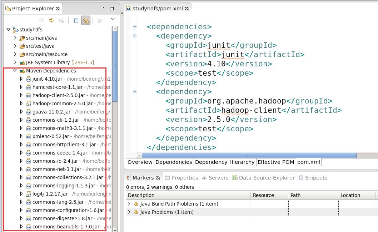The height and width of the screenshot is (232, 378).
Task: Expand log4j-1.2.17.jar entry
Action: [21, 194]
